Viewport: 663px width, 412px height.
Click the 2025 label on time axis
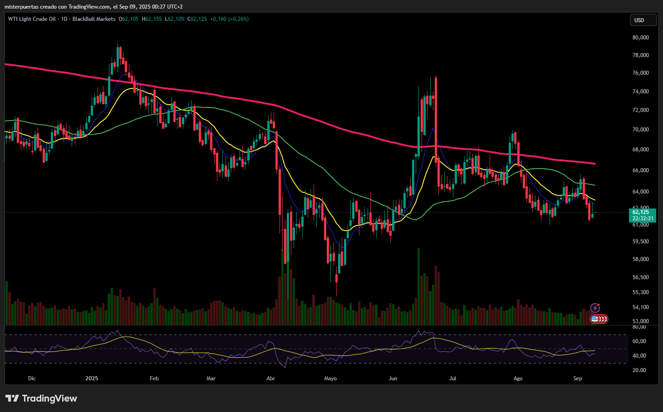coord(92,378)
